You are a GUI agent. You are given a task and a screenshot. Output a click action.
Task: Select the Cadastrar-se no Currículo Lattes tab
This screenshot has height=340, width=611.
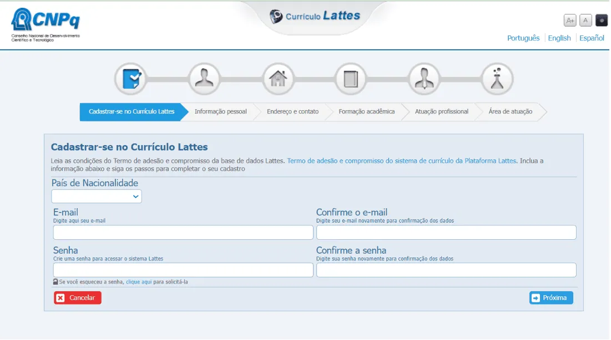click(132, 112)
